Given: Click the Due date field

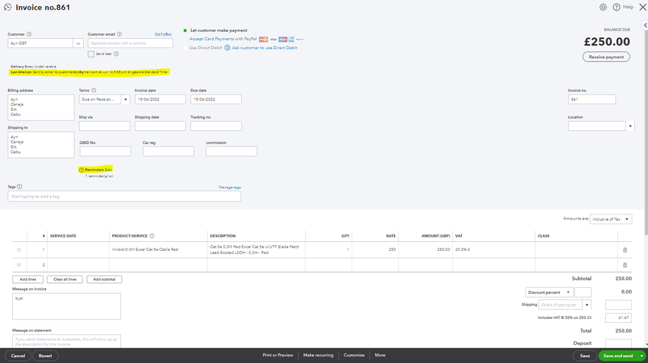Looking at the screenshot, I should click(216, 99).
